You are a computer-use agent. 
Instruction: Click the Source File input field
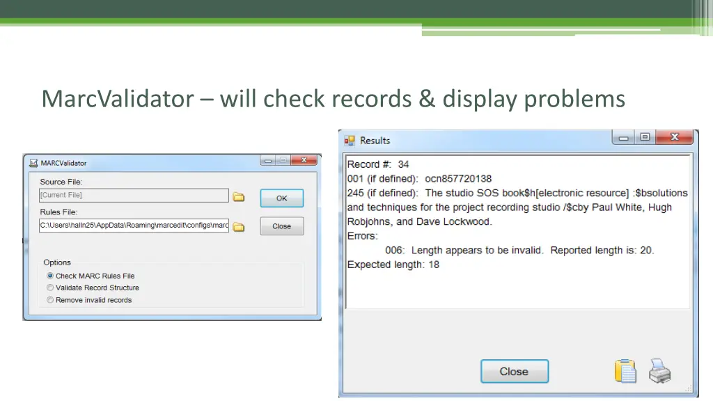(x=134, y=196)
